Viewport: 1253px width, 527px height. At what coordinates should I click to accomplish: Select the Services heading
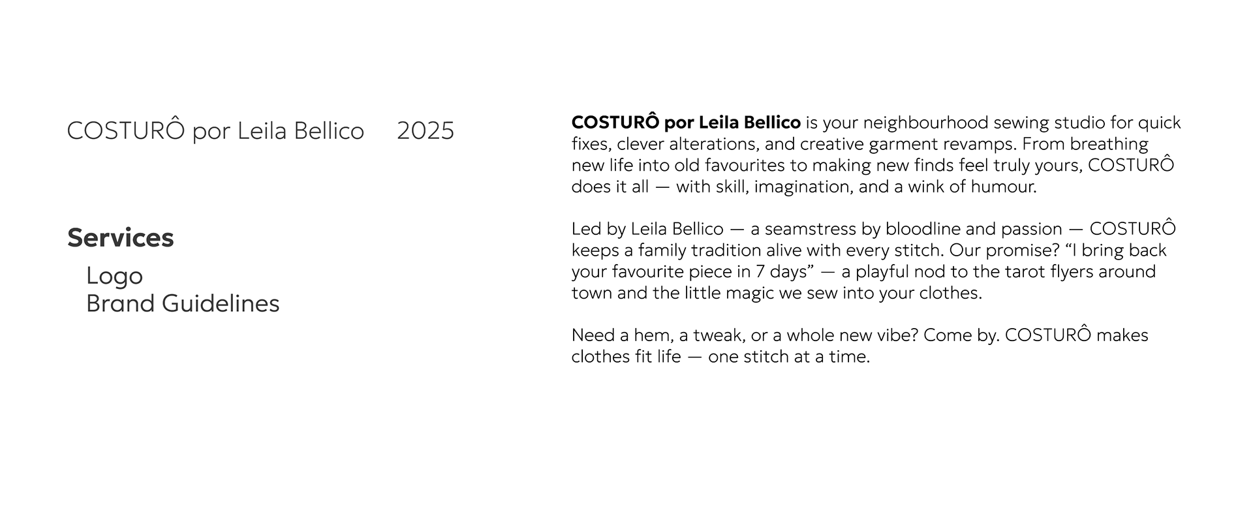[x=121, y=238]
